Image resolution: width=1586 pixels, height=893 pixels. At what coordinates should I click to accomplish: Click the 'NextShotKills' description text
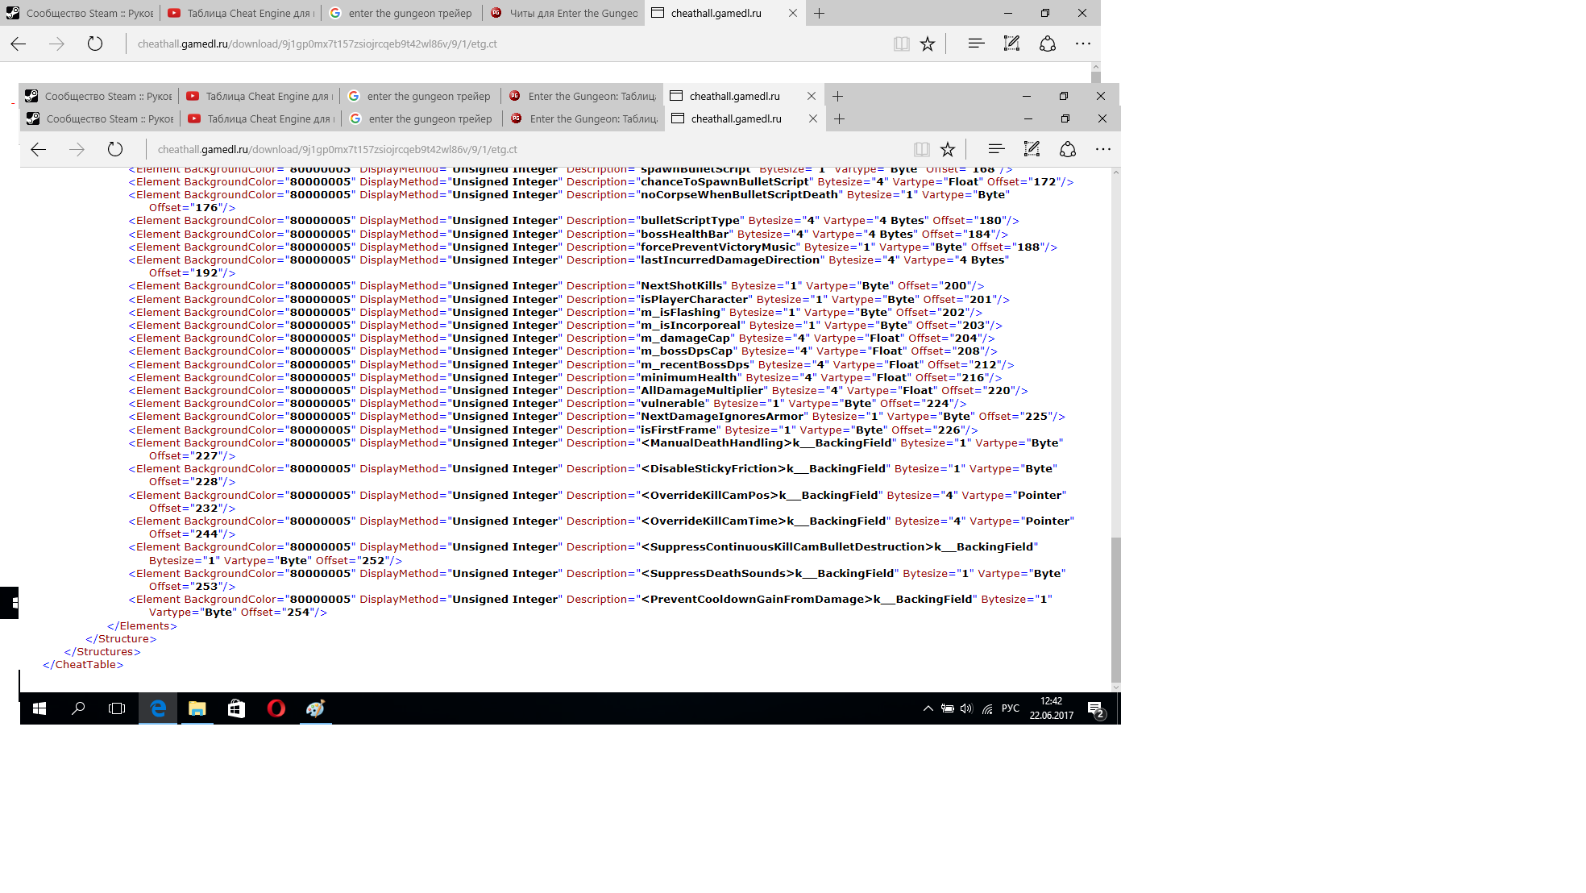pos(682,286)
